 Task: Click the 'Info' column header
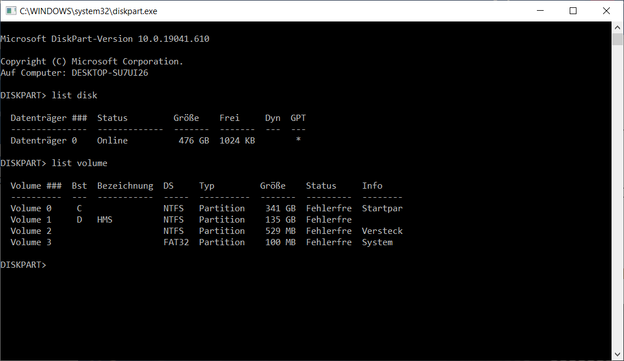(x=372, y=186)
